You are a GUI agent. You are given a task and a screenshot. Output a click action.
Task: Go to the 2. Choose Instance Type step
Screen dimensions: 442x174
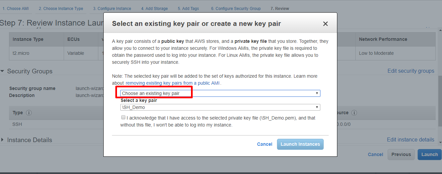pyautogui.click(x=61, y=9)
